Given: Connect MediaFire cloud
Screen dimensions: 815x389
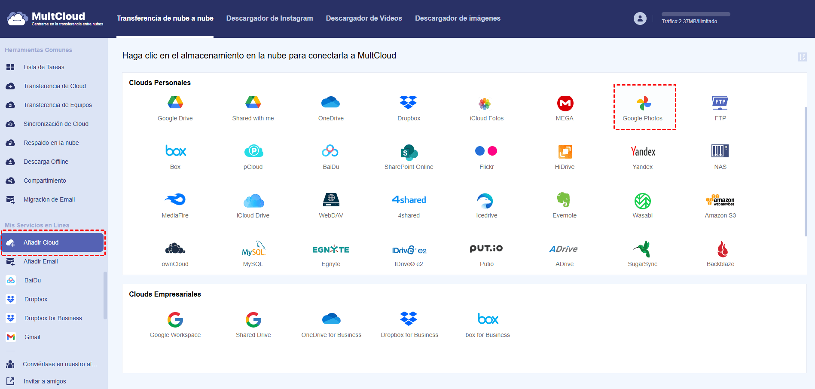Looking at the screenshot, I should pos(175,205).
